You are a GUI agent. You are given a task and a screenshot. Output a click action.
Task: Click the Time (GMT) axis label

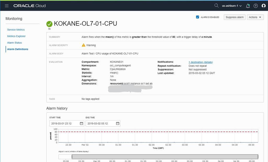coord(158,148)
